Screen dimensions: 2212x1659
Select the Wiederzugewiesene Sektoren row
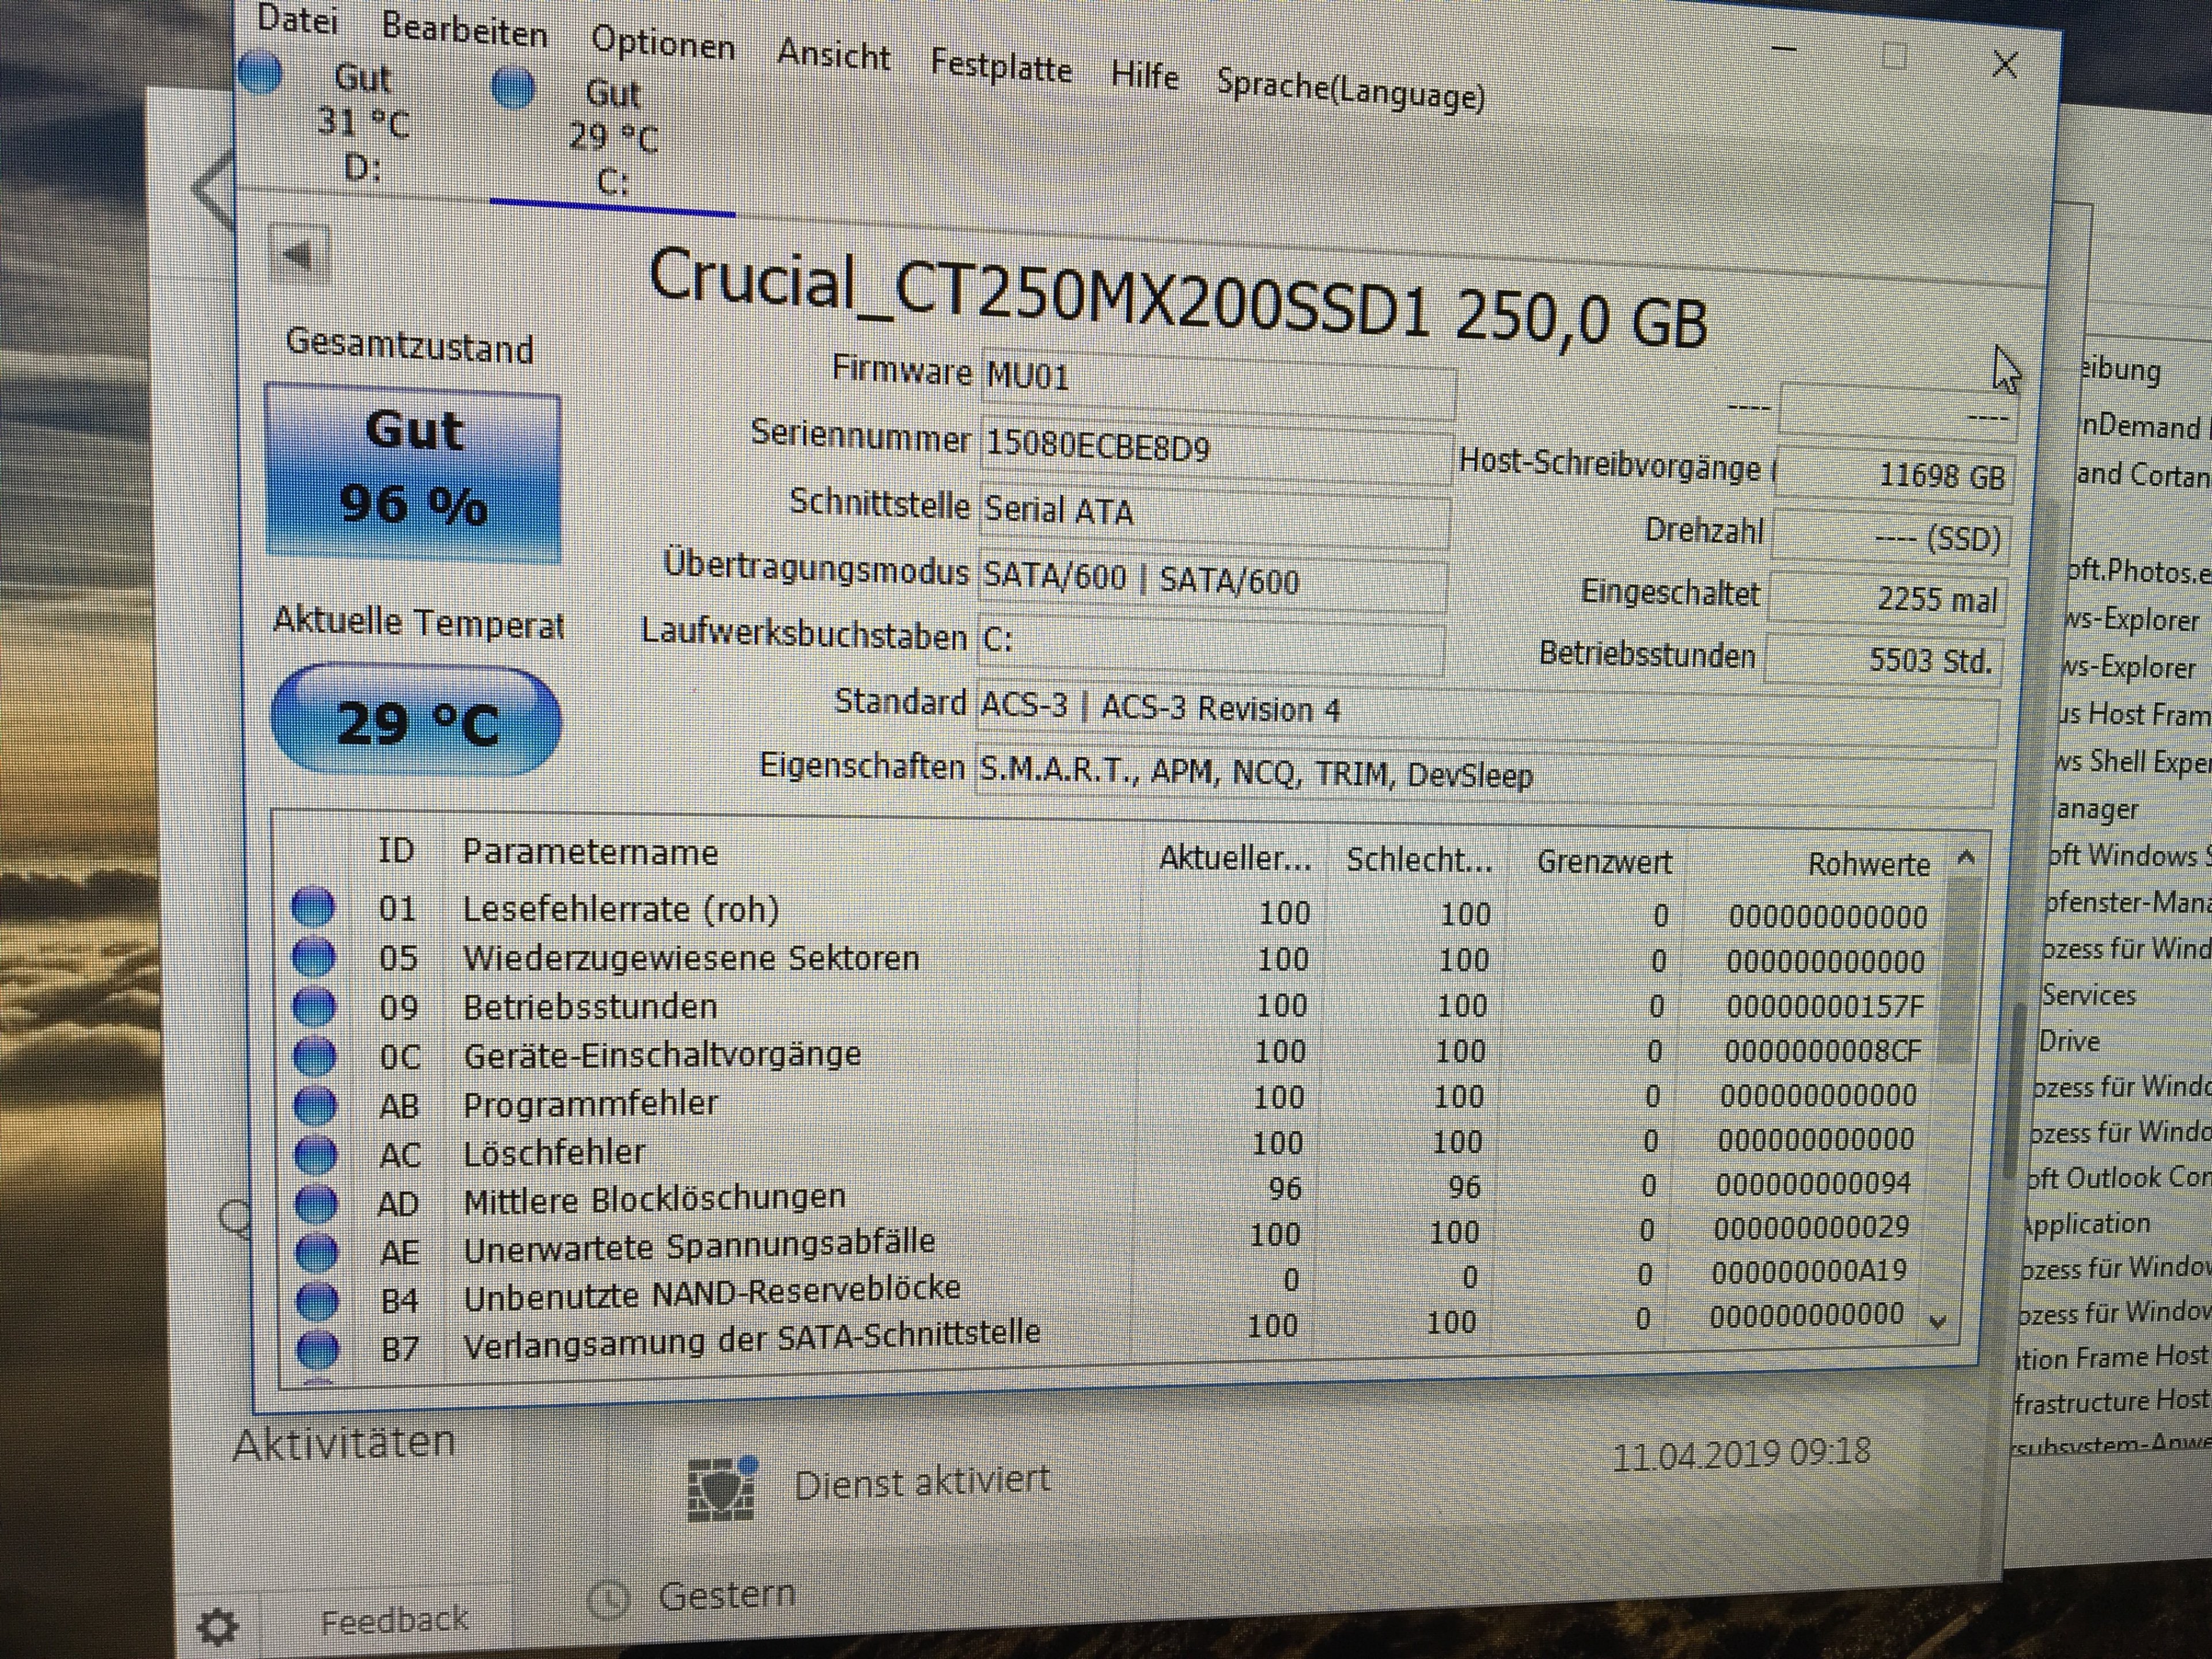point(690,958)
